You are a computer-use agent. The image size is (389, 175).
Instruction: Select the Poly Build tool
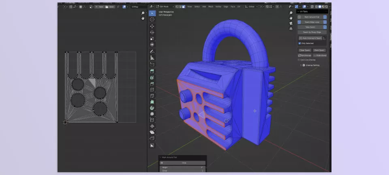(152, 102)
